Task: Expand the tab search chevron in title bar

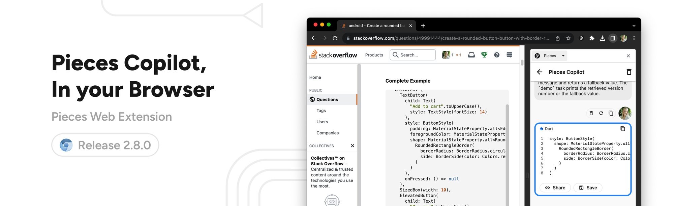Action: tap(634, 26)
